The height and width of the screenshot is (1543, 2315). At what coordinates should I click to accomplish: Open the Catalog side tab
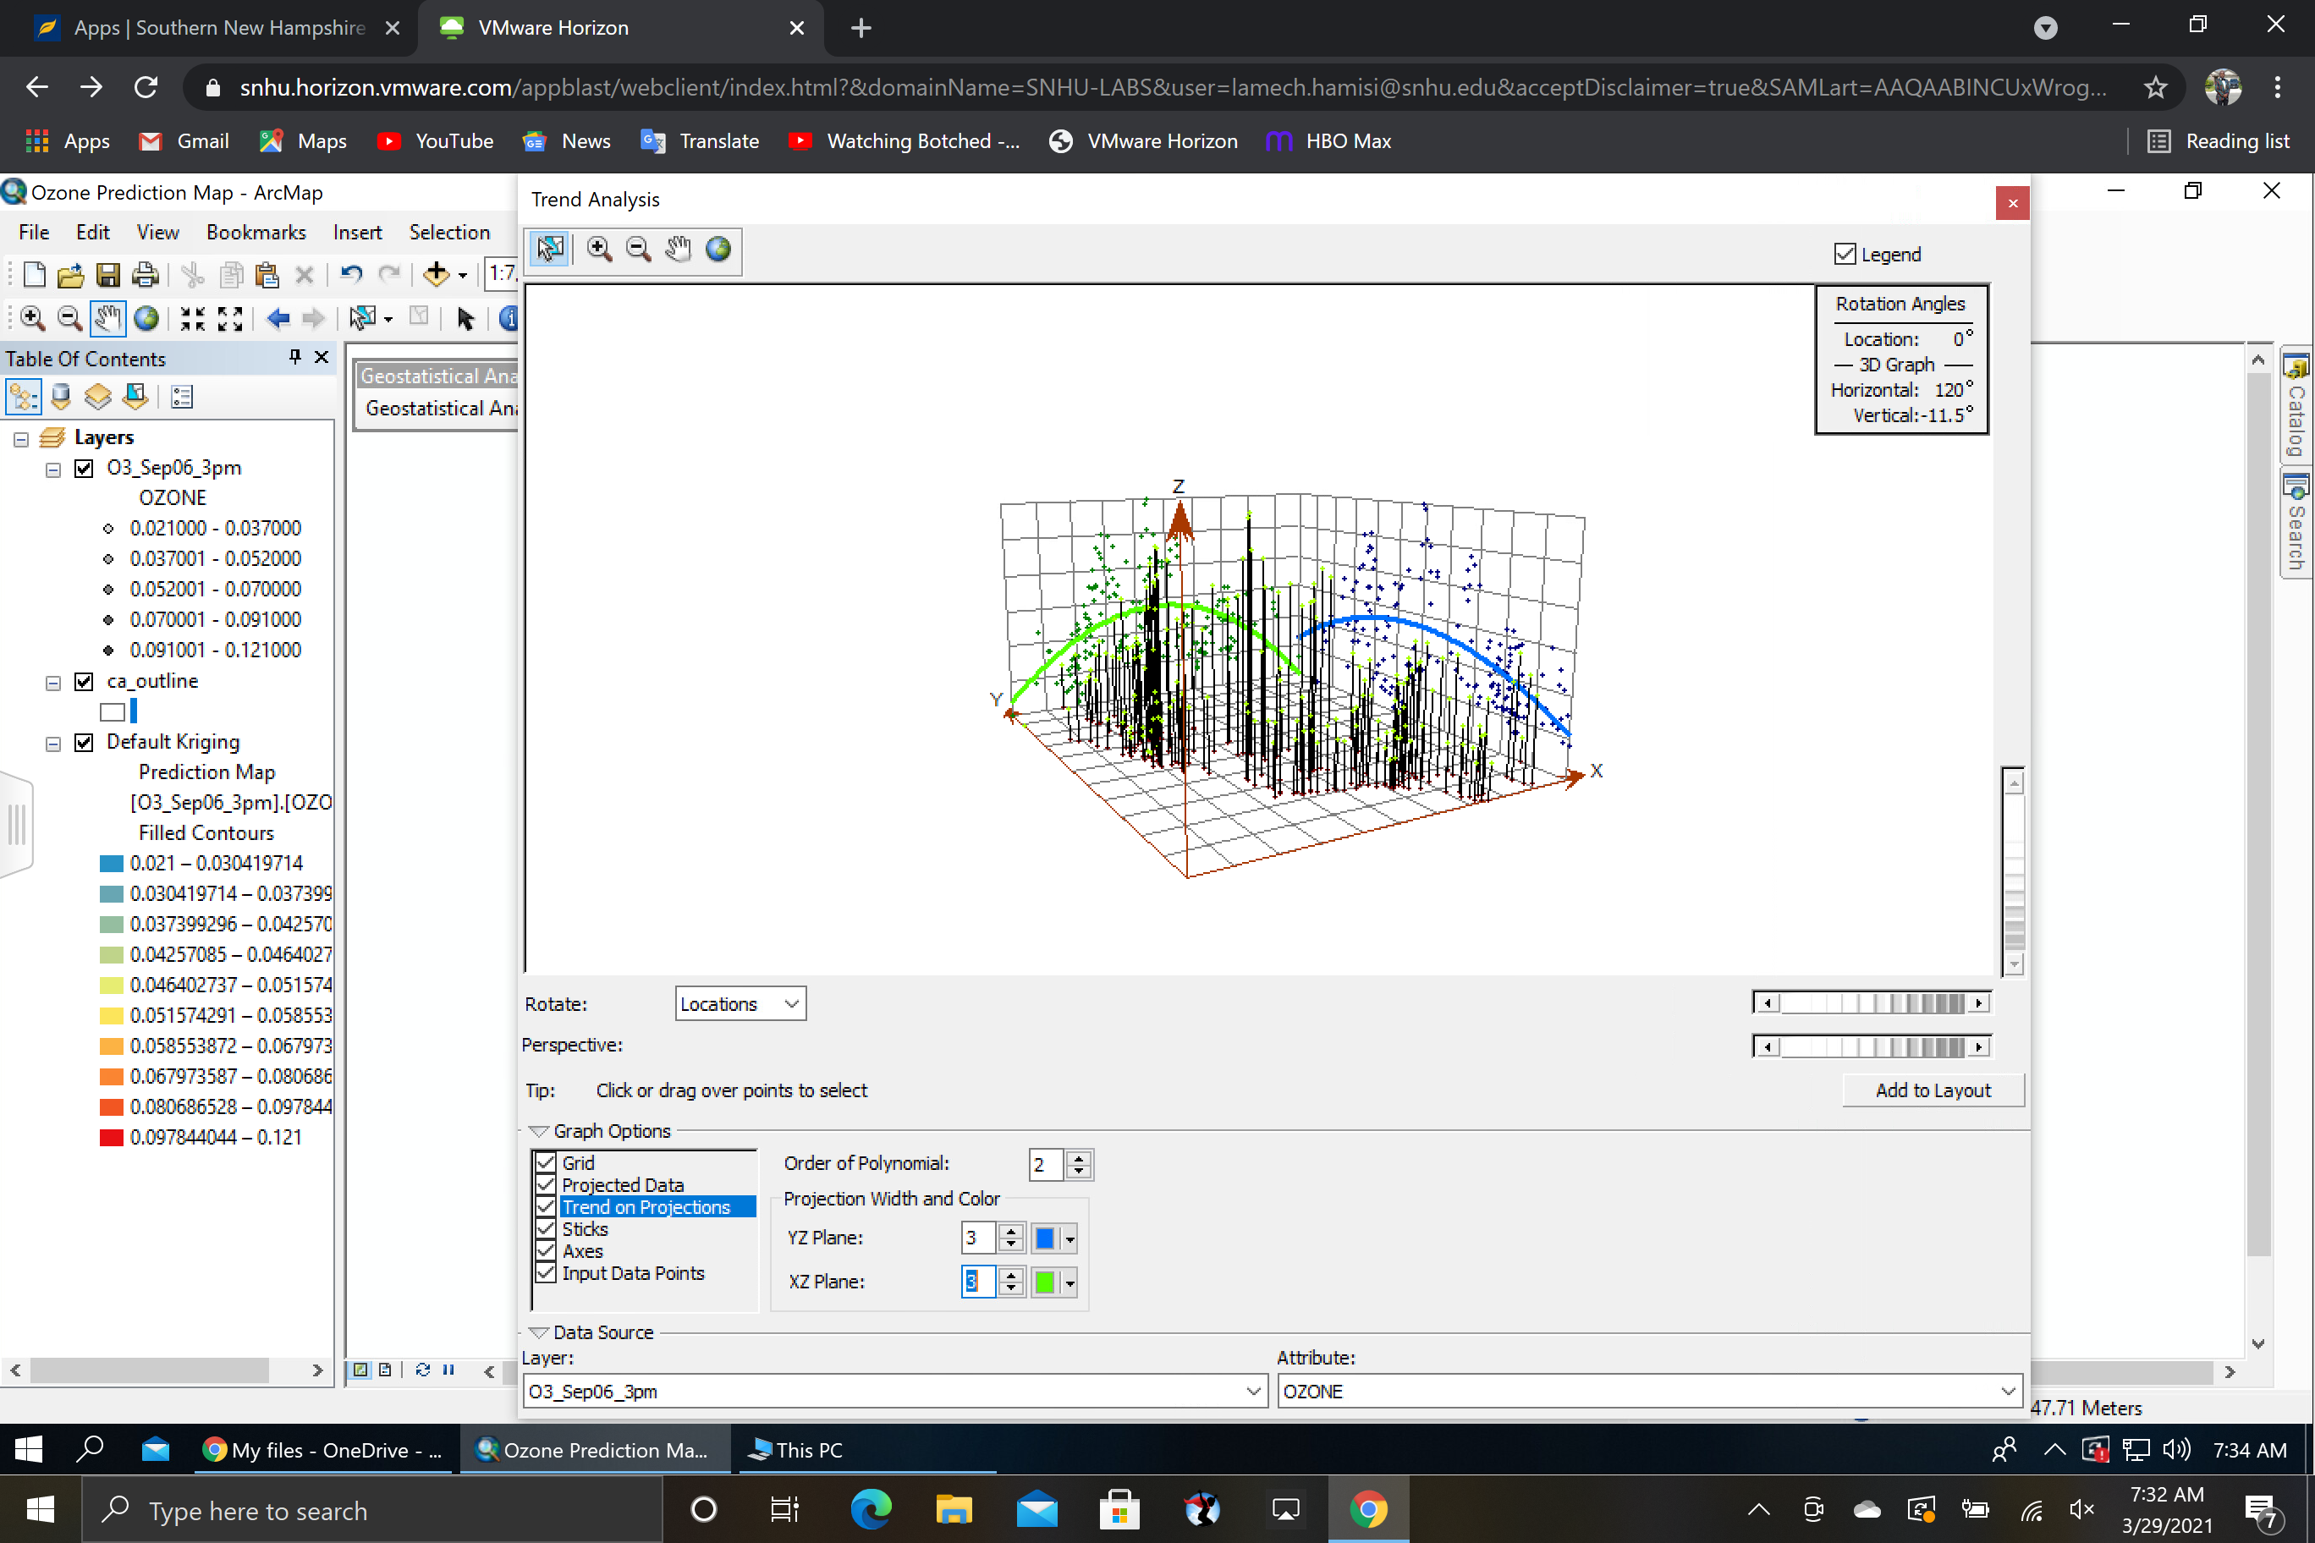click(2297, 405)
